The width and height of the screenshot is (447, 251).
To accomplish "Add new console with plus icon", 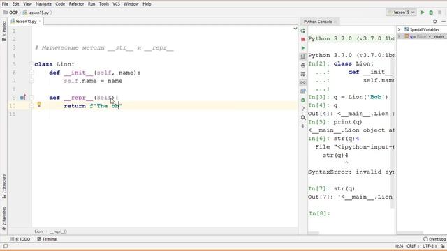I will (x=302, y=125).
